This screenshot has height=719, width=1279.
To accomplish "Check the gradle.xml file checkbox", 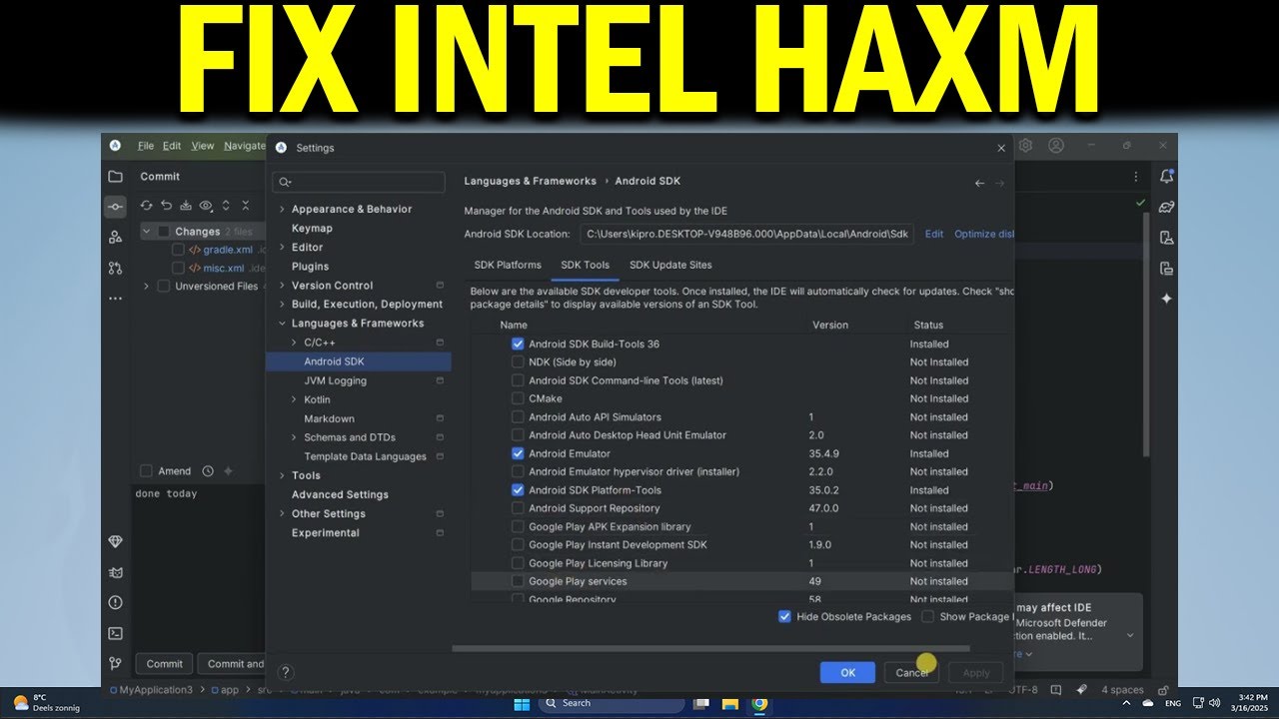I will pyautogui.click(x=179, y=250).
